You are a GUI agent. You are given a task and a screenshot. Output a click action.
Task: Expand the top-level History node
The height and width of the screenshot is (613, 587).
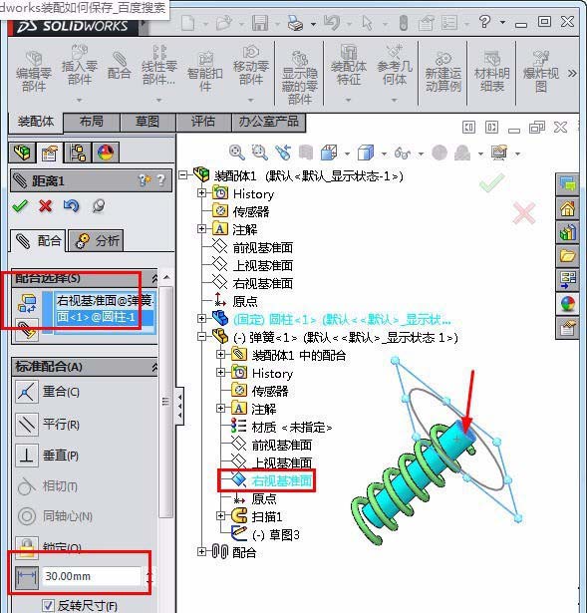click(x=201, y=192)
